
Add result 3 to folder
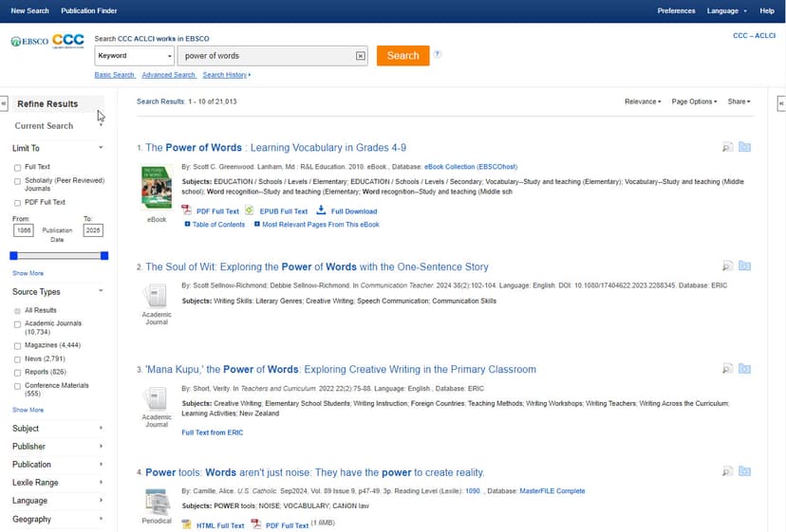tap(745, 369)
